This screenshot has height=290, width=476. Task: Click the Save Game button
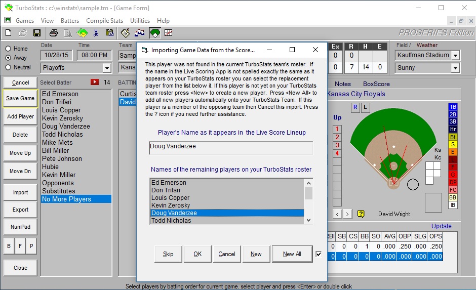tap(20, 98)
